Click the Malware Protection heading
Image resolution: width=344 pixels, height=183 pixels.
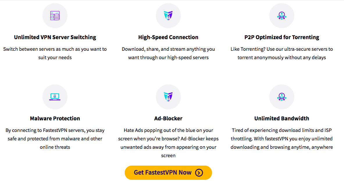click(x=55, y=118)
